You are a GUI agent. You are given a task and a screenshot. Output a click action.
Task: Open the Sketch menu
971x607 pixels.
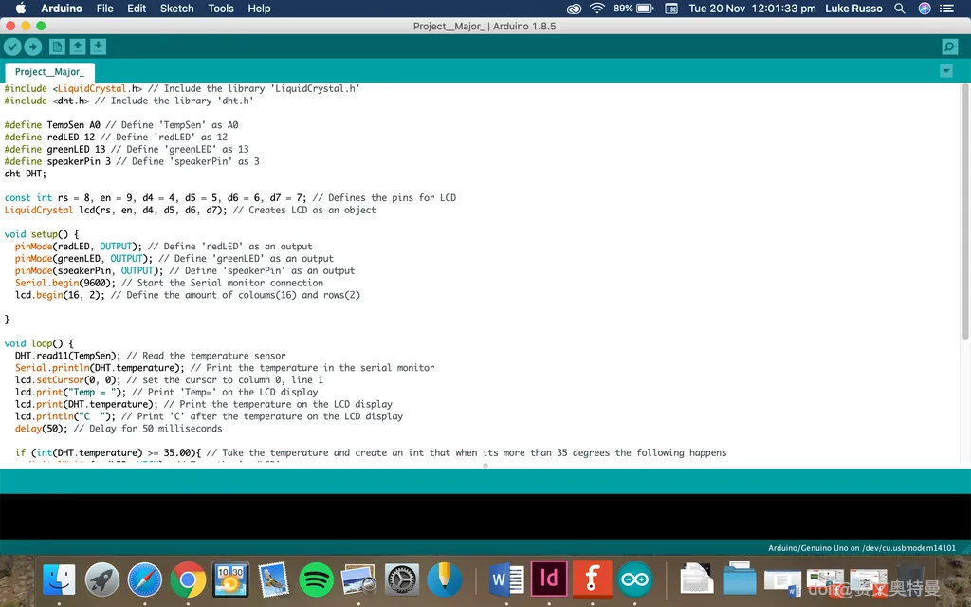pos(176,8)
